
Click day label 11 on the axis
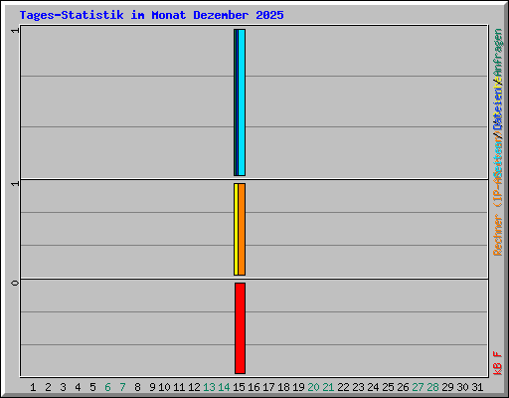click(179, 387)
